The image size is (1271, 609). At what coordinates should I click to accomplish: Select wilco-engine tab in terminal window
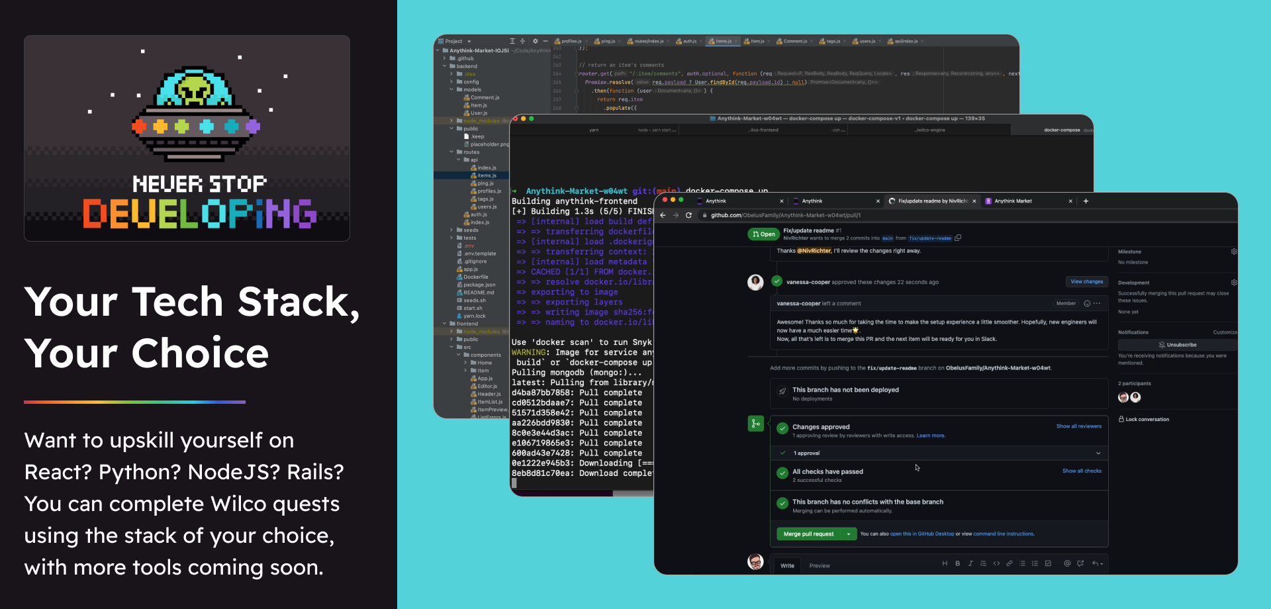click(930, 130)
